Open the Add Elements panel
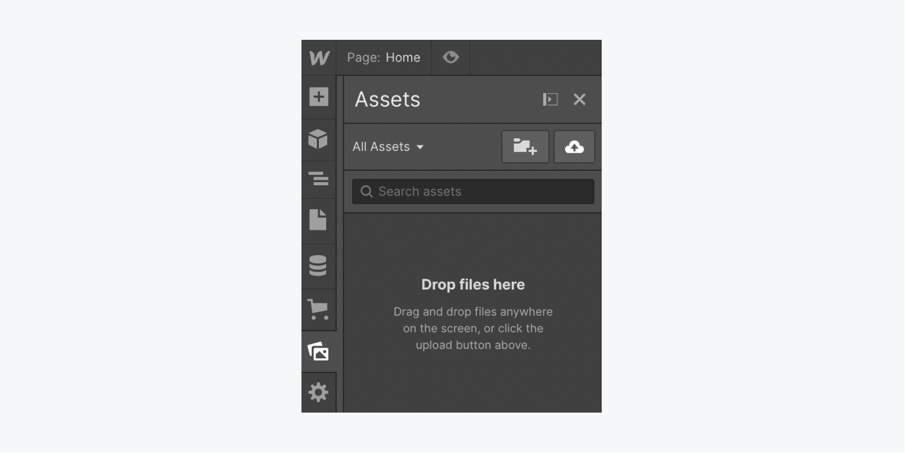Screen dimensions: 905x453 click(x=318, y=97)
